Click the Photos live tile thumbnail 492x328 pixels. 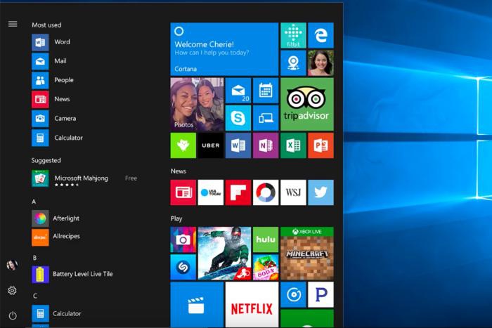click(x=197, y=104)
